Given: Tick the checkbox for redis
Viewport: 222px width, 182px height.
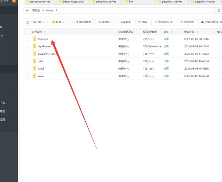Looking at the screenshot, I should (27, 61).
